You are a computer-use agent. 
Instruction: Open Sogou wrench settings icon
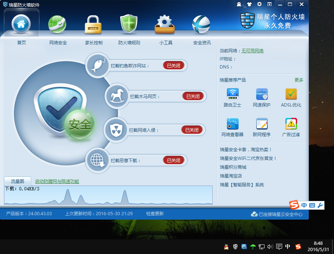tap(320, 205)
